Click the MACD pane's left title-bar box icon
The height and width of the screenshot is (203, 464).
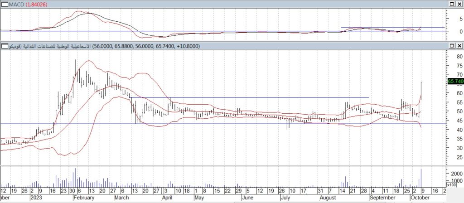(4, 4)
